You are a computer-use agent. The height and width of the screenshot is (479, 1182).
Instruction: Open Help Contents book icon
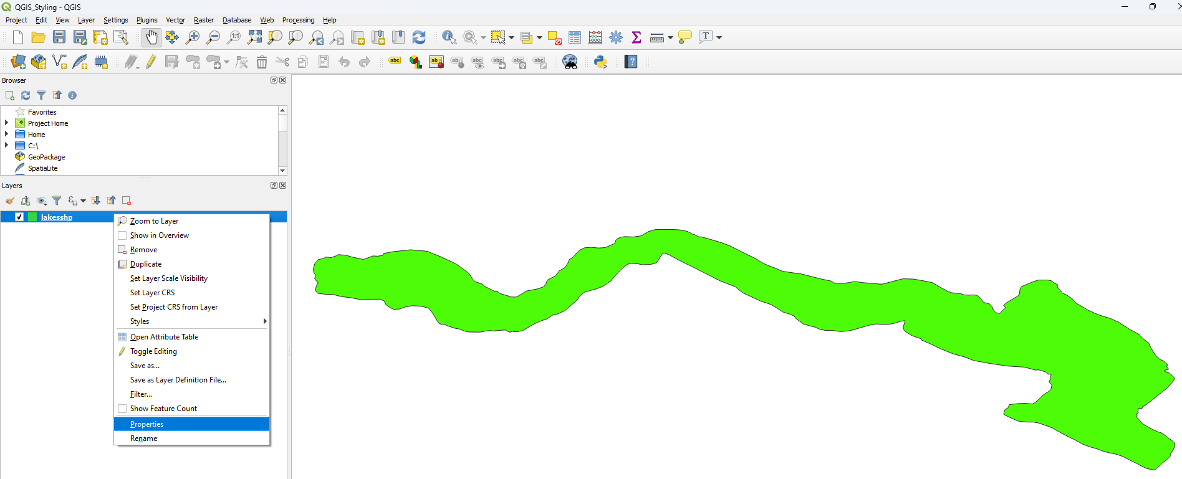(x=631, y=62)
